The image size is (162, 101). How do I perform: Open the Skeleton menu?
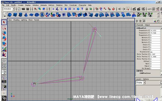[59, 5]
